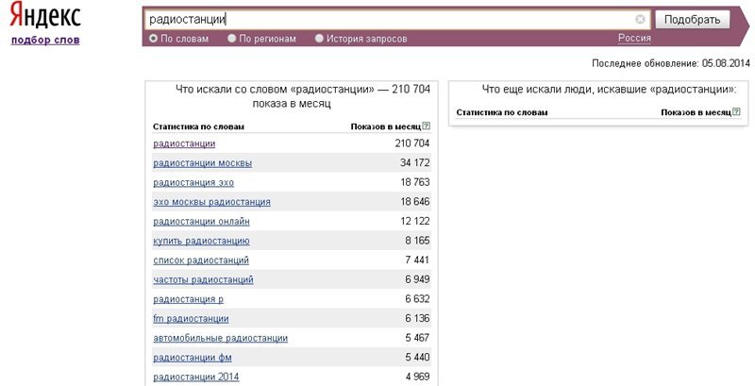
Task: Open help icon beside left 'Показов в месяц'
Action: tap(427, 126)
